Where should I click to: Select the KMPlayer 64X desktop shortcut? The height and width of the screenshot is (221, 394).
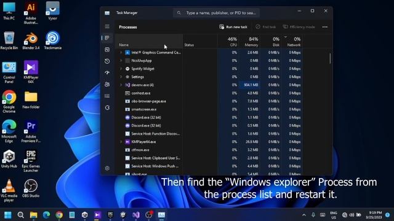click(x=31, y=72)
